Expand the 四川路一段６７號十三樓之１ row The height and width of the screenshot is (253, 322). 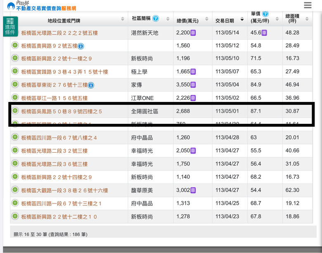[15, 203]
